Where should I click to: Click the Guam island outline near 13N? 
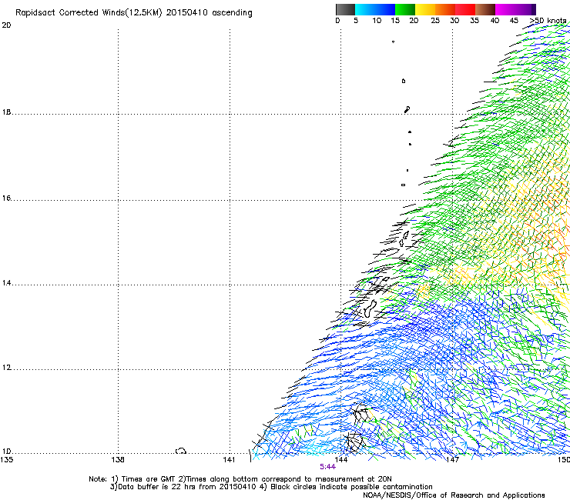coord(370,309)
